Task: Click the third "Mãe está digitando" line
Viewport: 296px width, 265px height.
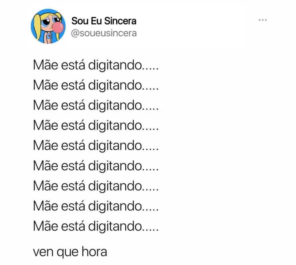Action: pyautogui.click(x=96, y=106)
